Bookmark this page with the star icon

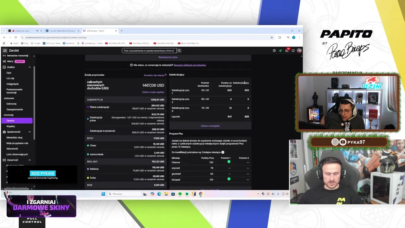[x=271, y=37]
